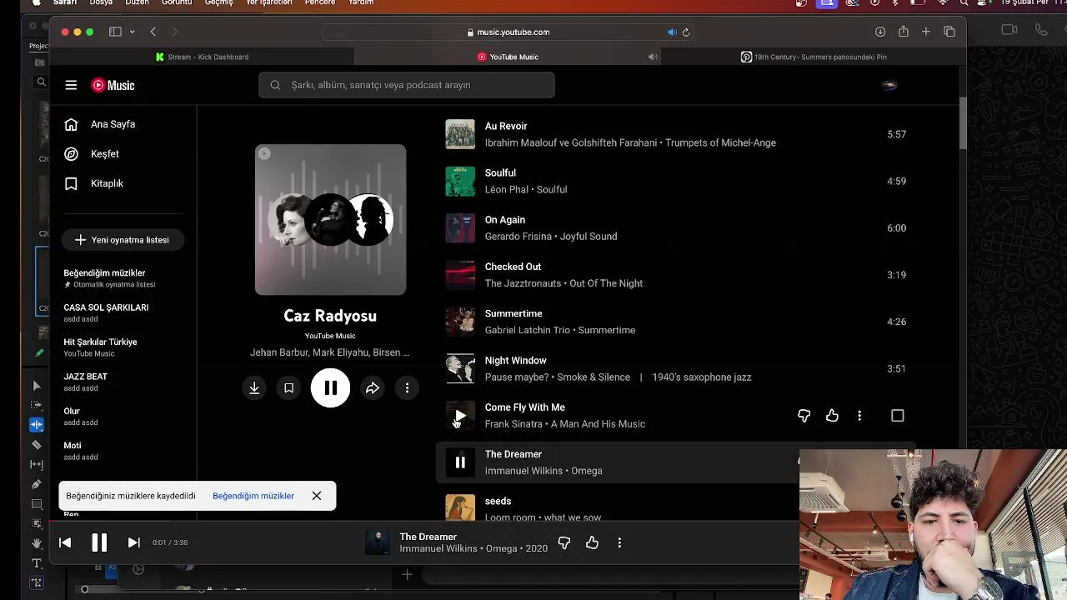This screenshot has width=1067, height=600.
Task: Open Frank Sinatra artist link
Action: tap(513, 424)
